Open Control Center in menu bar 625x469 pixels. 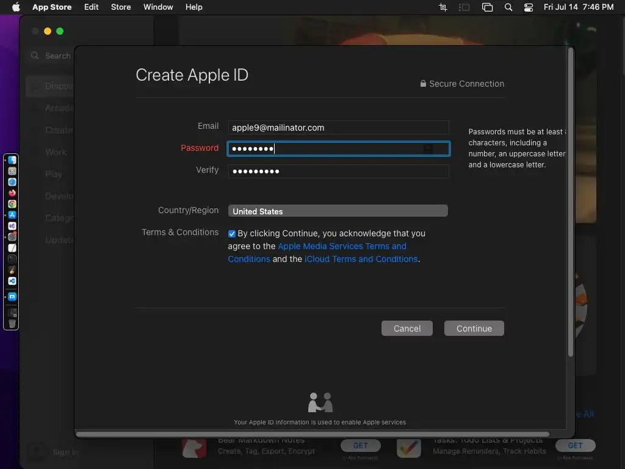(x=529, y=7)
